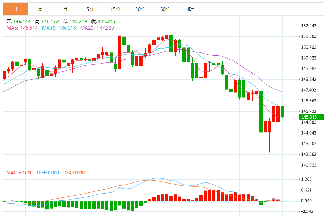Click the MA20: 147.239 indicator label

coord(97,28)
